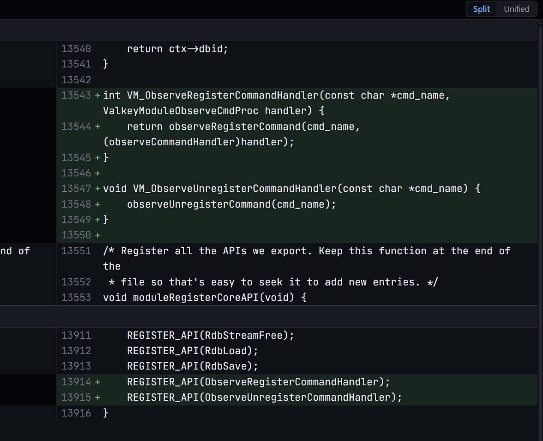543x441 pixels.
Task: Click the 'file so that's easy' comment line
Action: coord(273,282)
